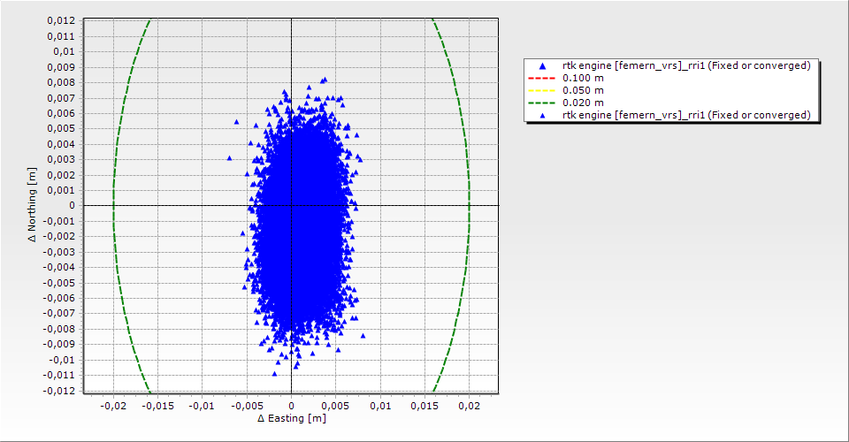Click the yellow dashed line legend symbol
This screenshot has height=442, width=849.
click(x=542, y=90)
